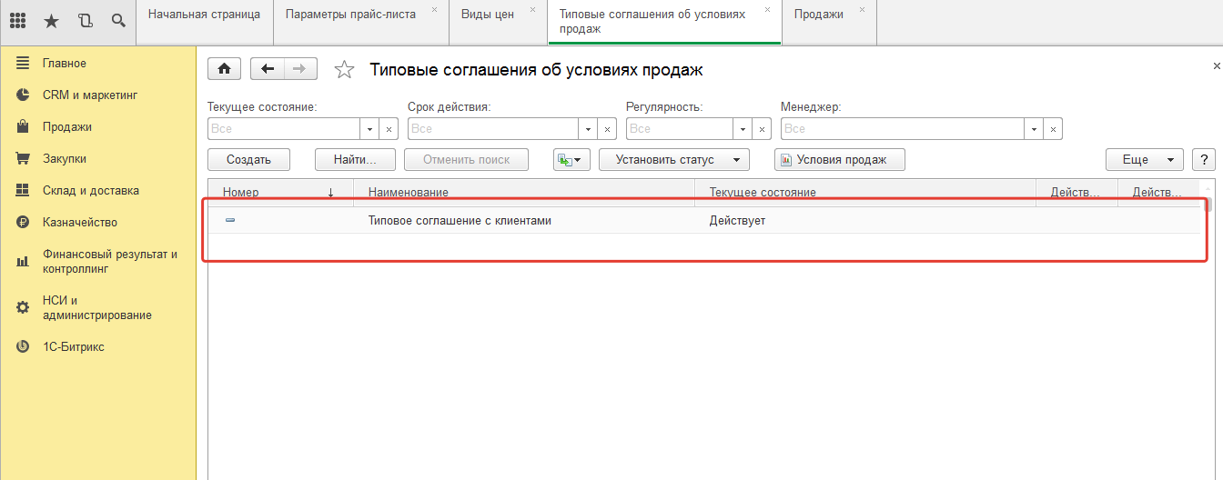This screenshot has width=1223, height=480.
Task: Add page to favorites with star outline
Action: [344, 70]
